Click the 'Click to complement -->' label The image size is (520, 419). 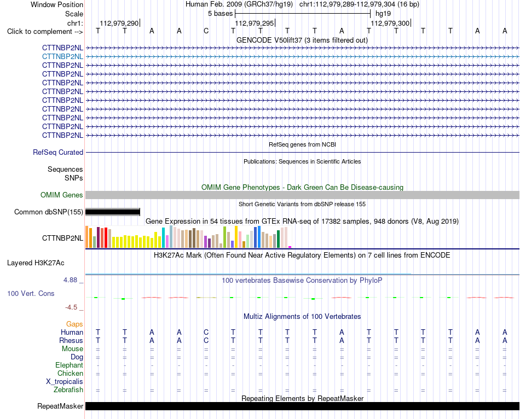[x=45, y=32]
